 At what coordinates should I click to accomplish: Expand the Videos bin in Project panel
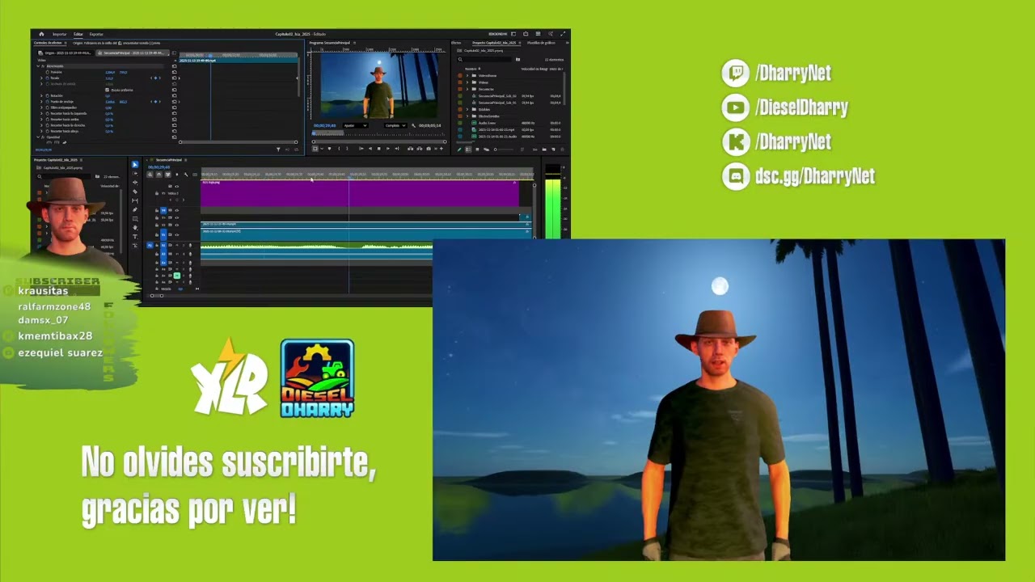467,82
